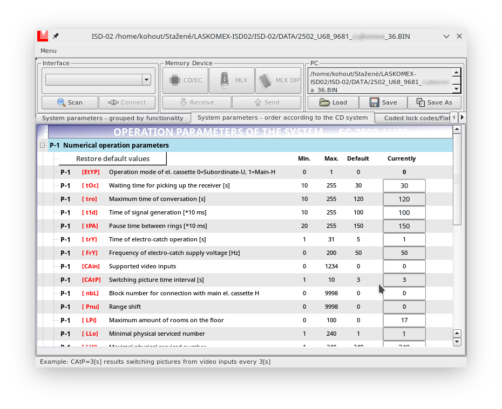Click the tabs right-arrow scroll button
502x409 pixels.
click(x=462, y=117)
